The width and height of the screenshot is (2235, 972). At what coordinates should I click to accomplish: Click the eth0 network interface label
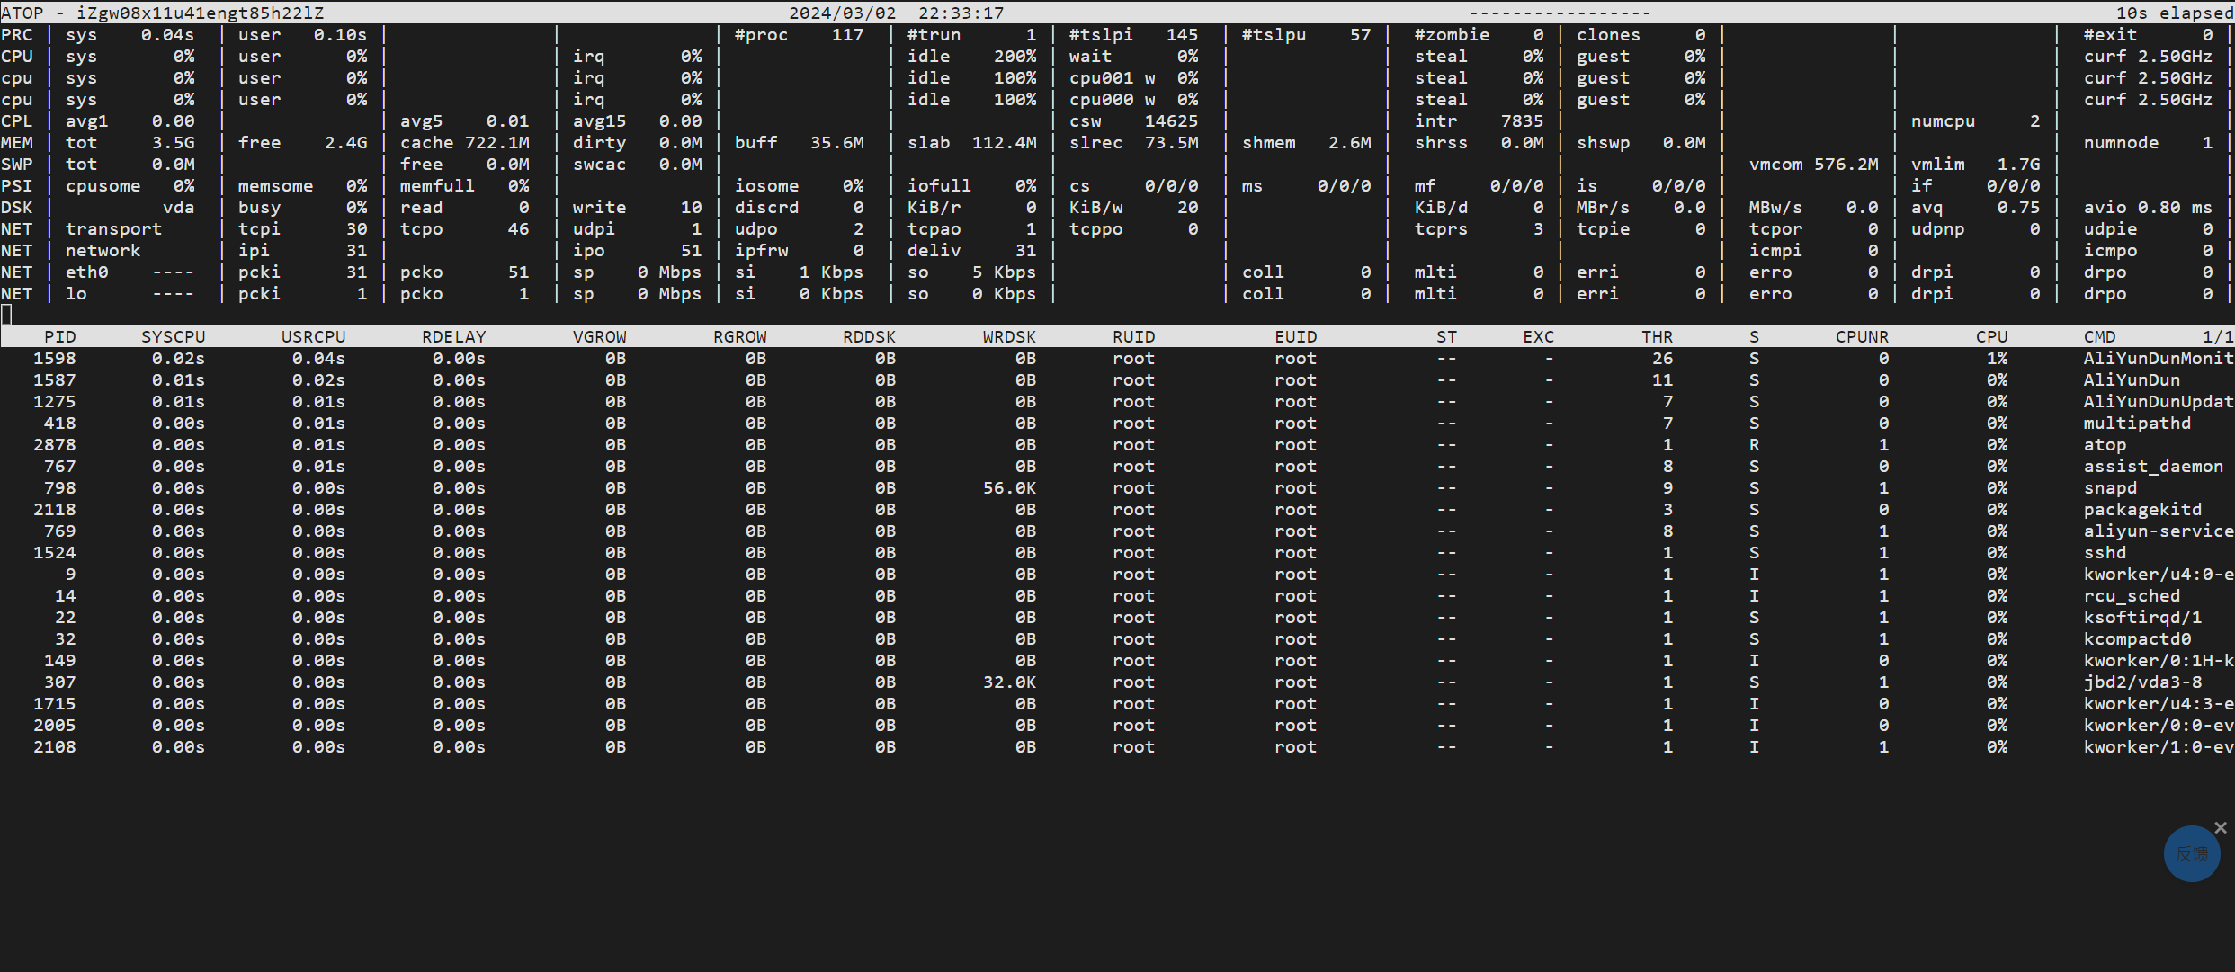[86, 272]
